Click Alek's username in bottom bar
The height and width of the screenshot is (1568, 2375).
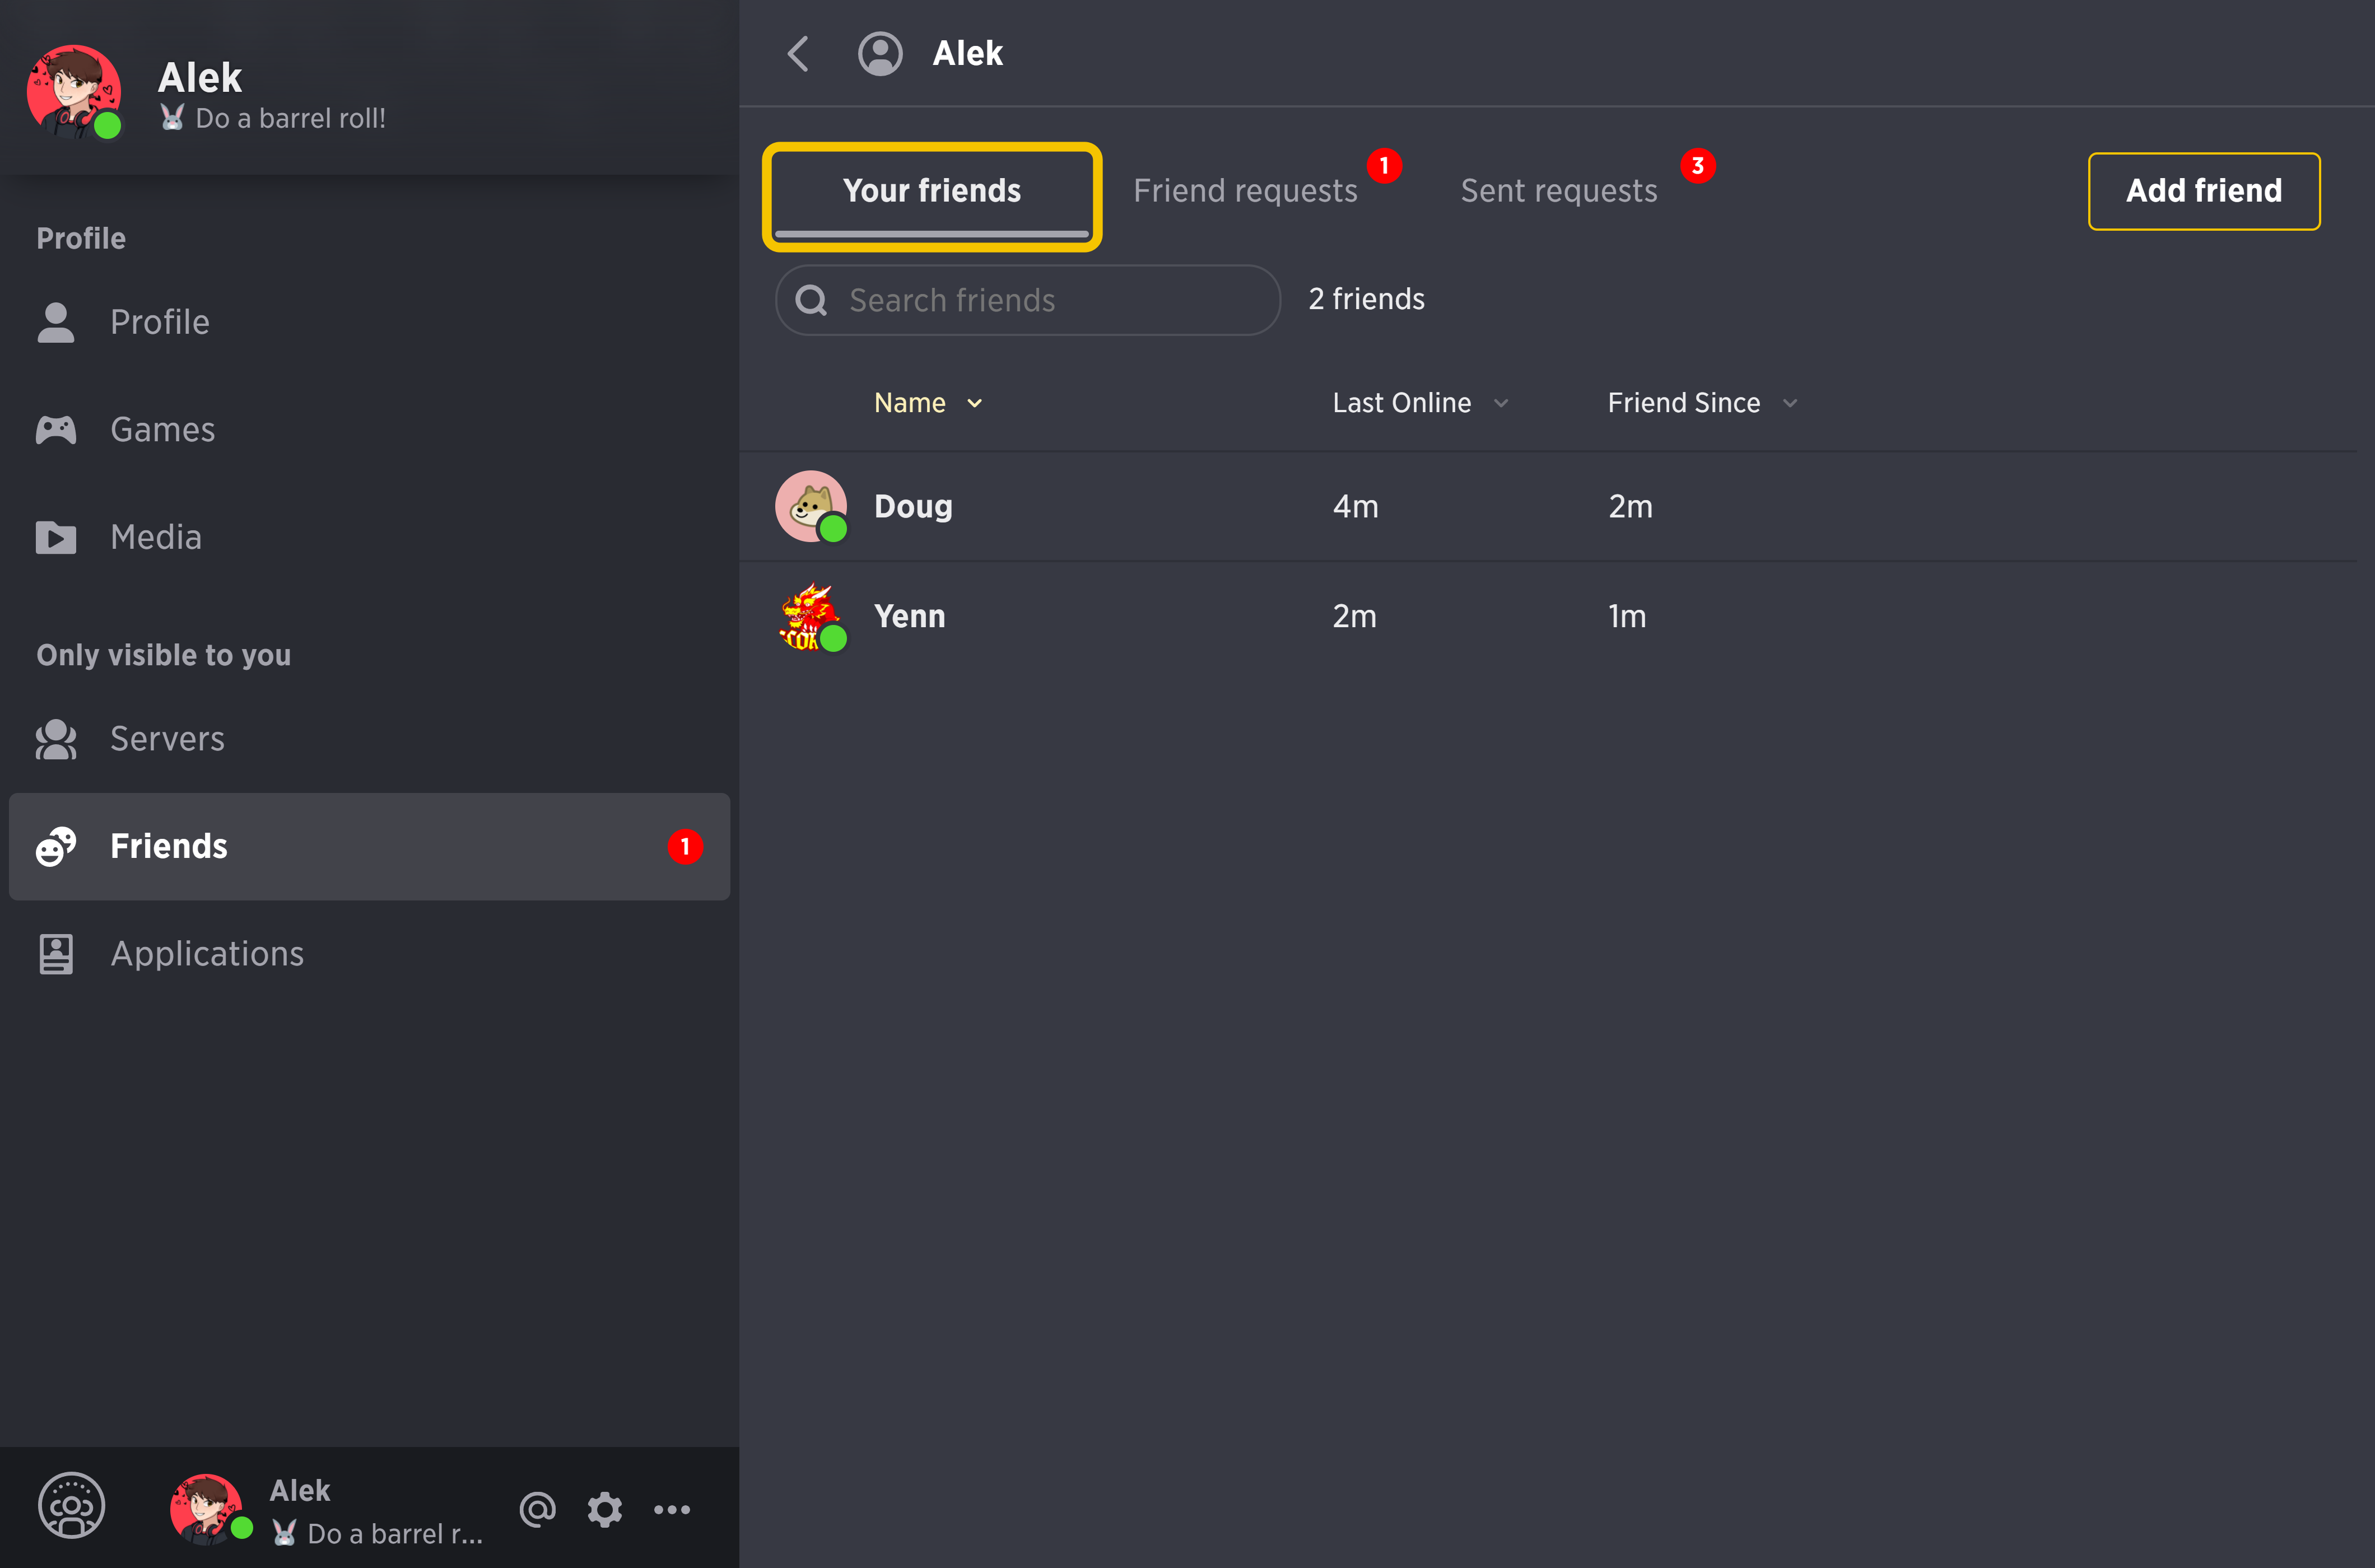click(x=300, y=1491)
